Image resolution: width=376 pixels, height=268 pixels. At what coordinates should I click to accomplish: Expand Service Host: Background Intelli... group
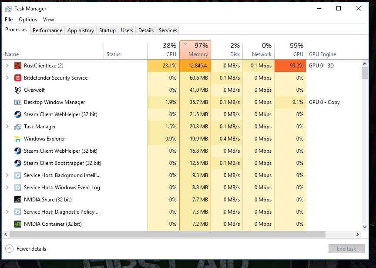click(x=7, y=175)
